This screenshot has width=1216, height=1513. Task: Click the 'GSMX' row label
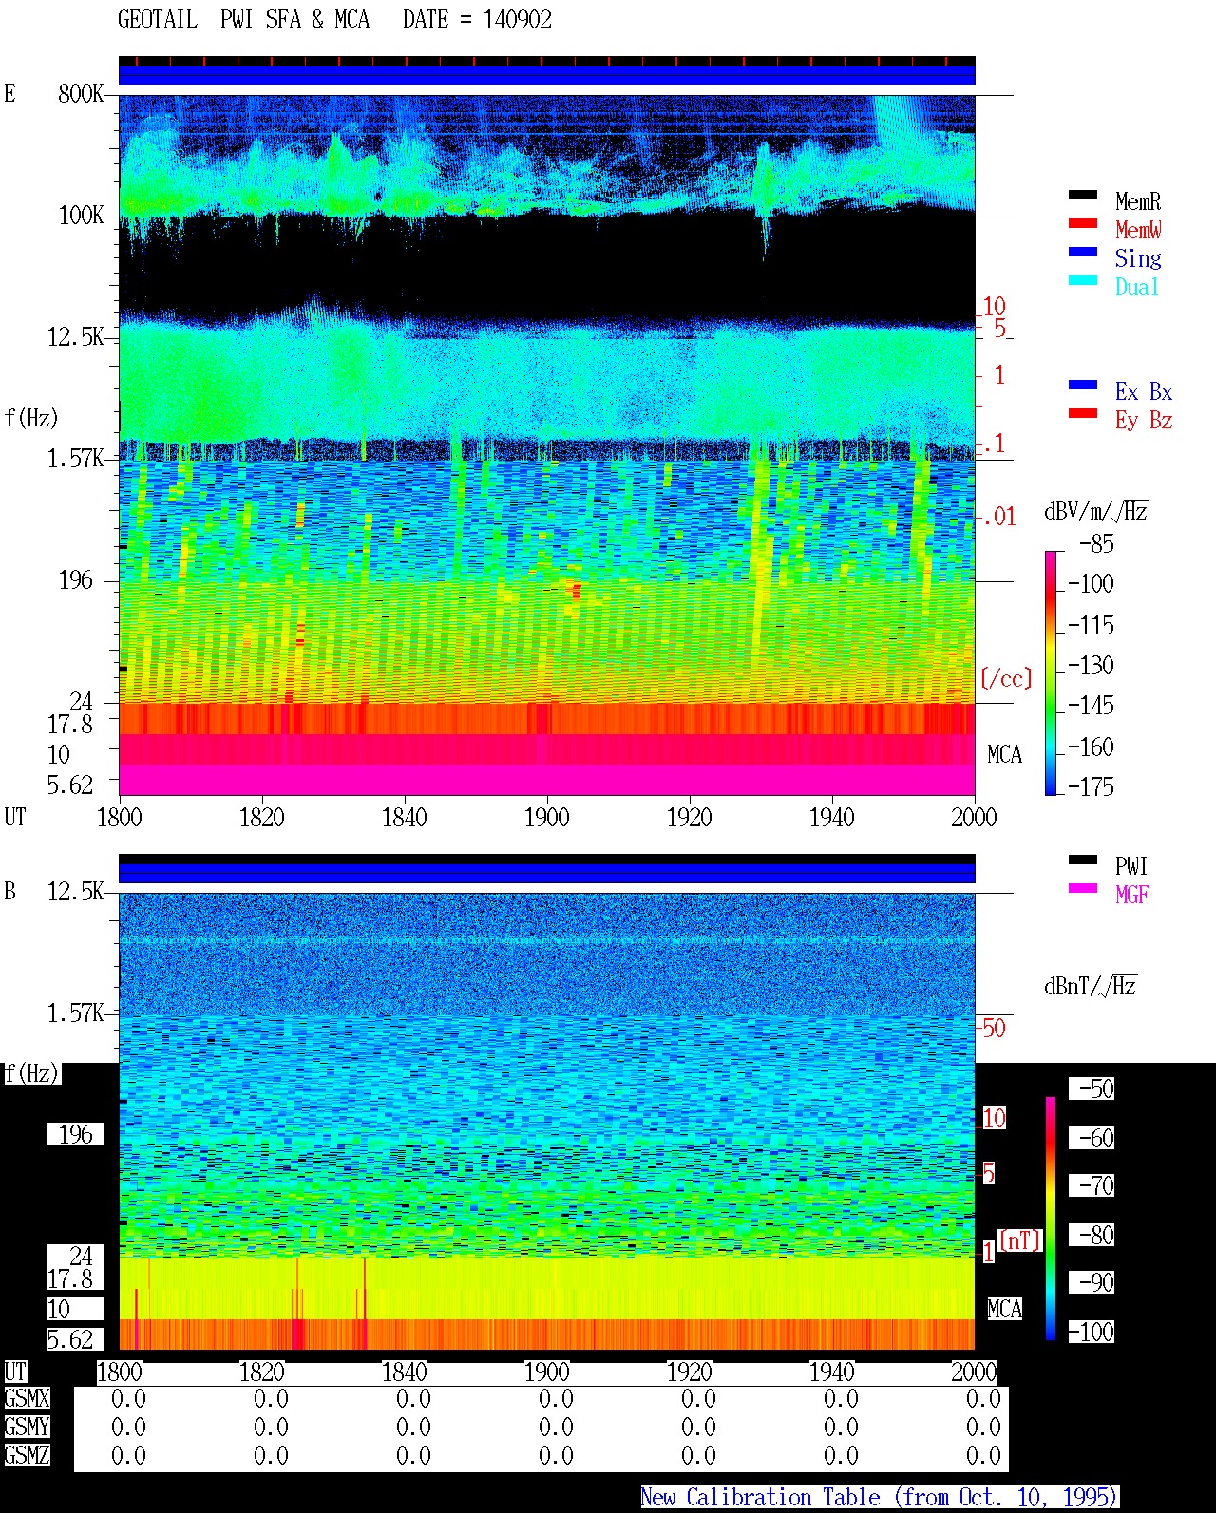click(x=27, y=1399)
